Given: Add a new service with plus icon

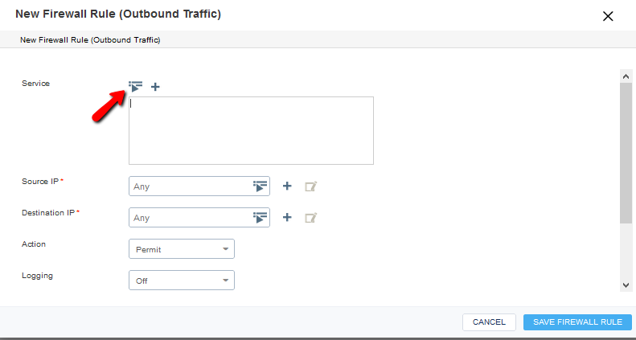Looking at the screenshot, I should point(155,87).
